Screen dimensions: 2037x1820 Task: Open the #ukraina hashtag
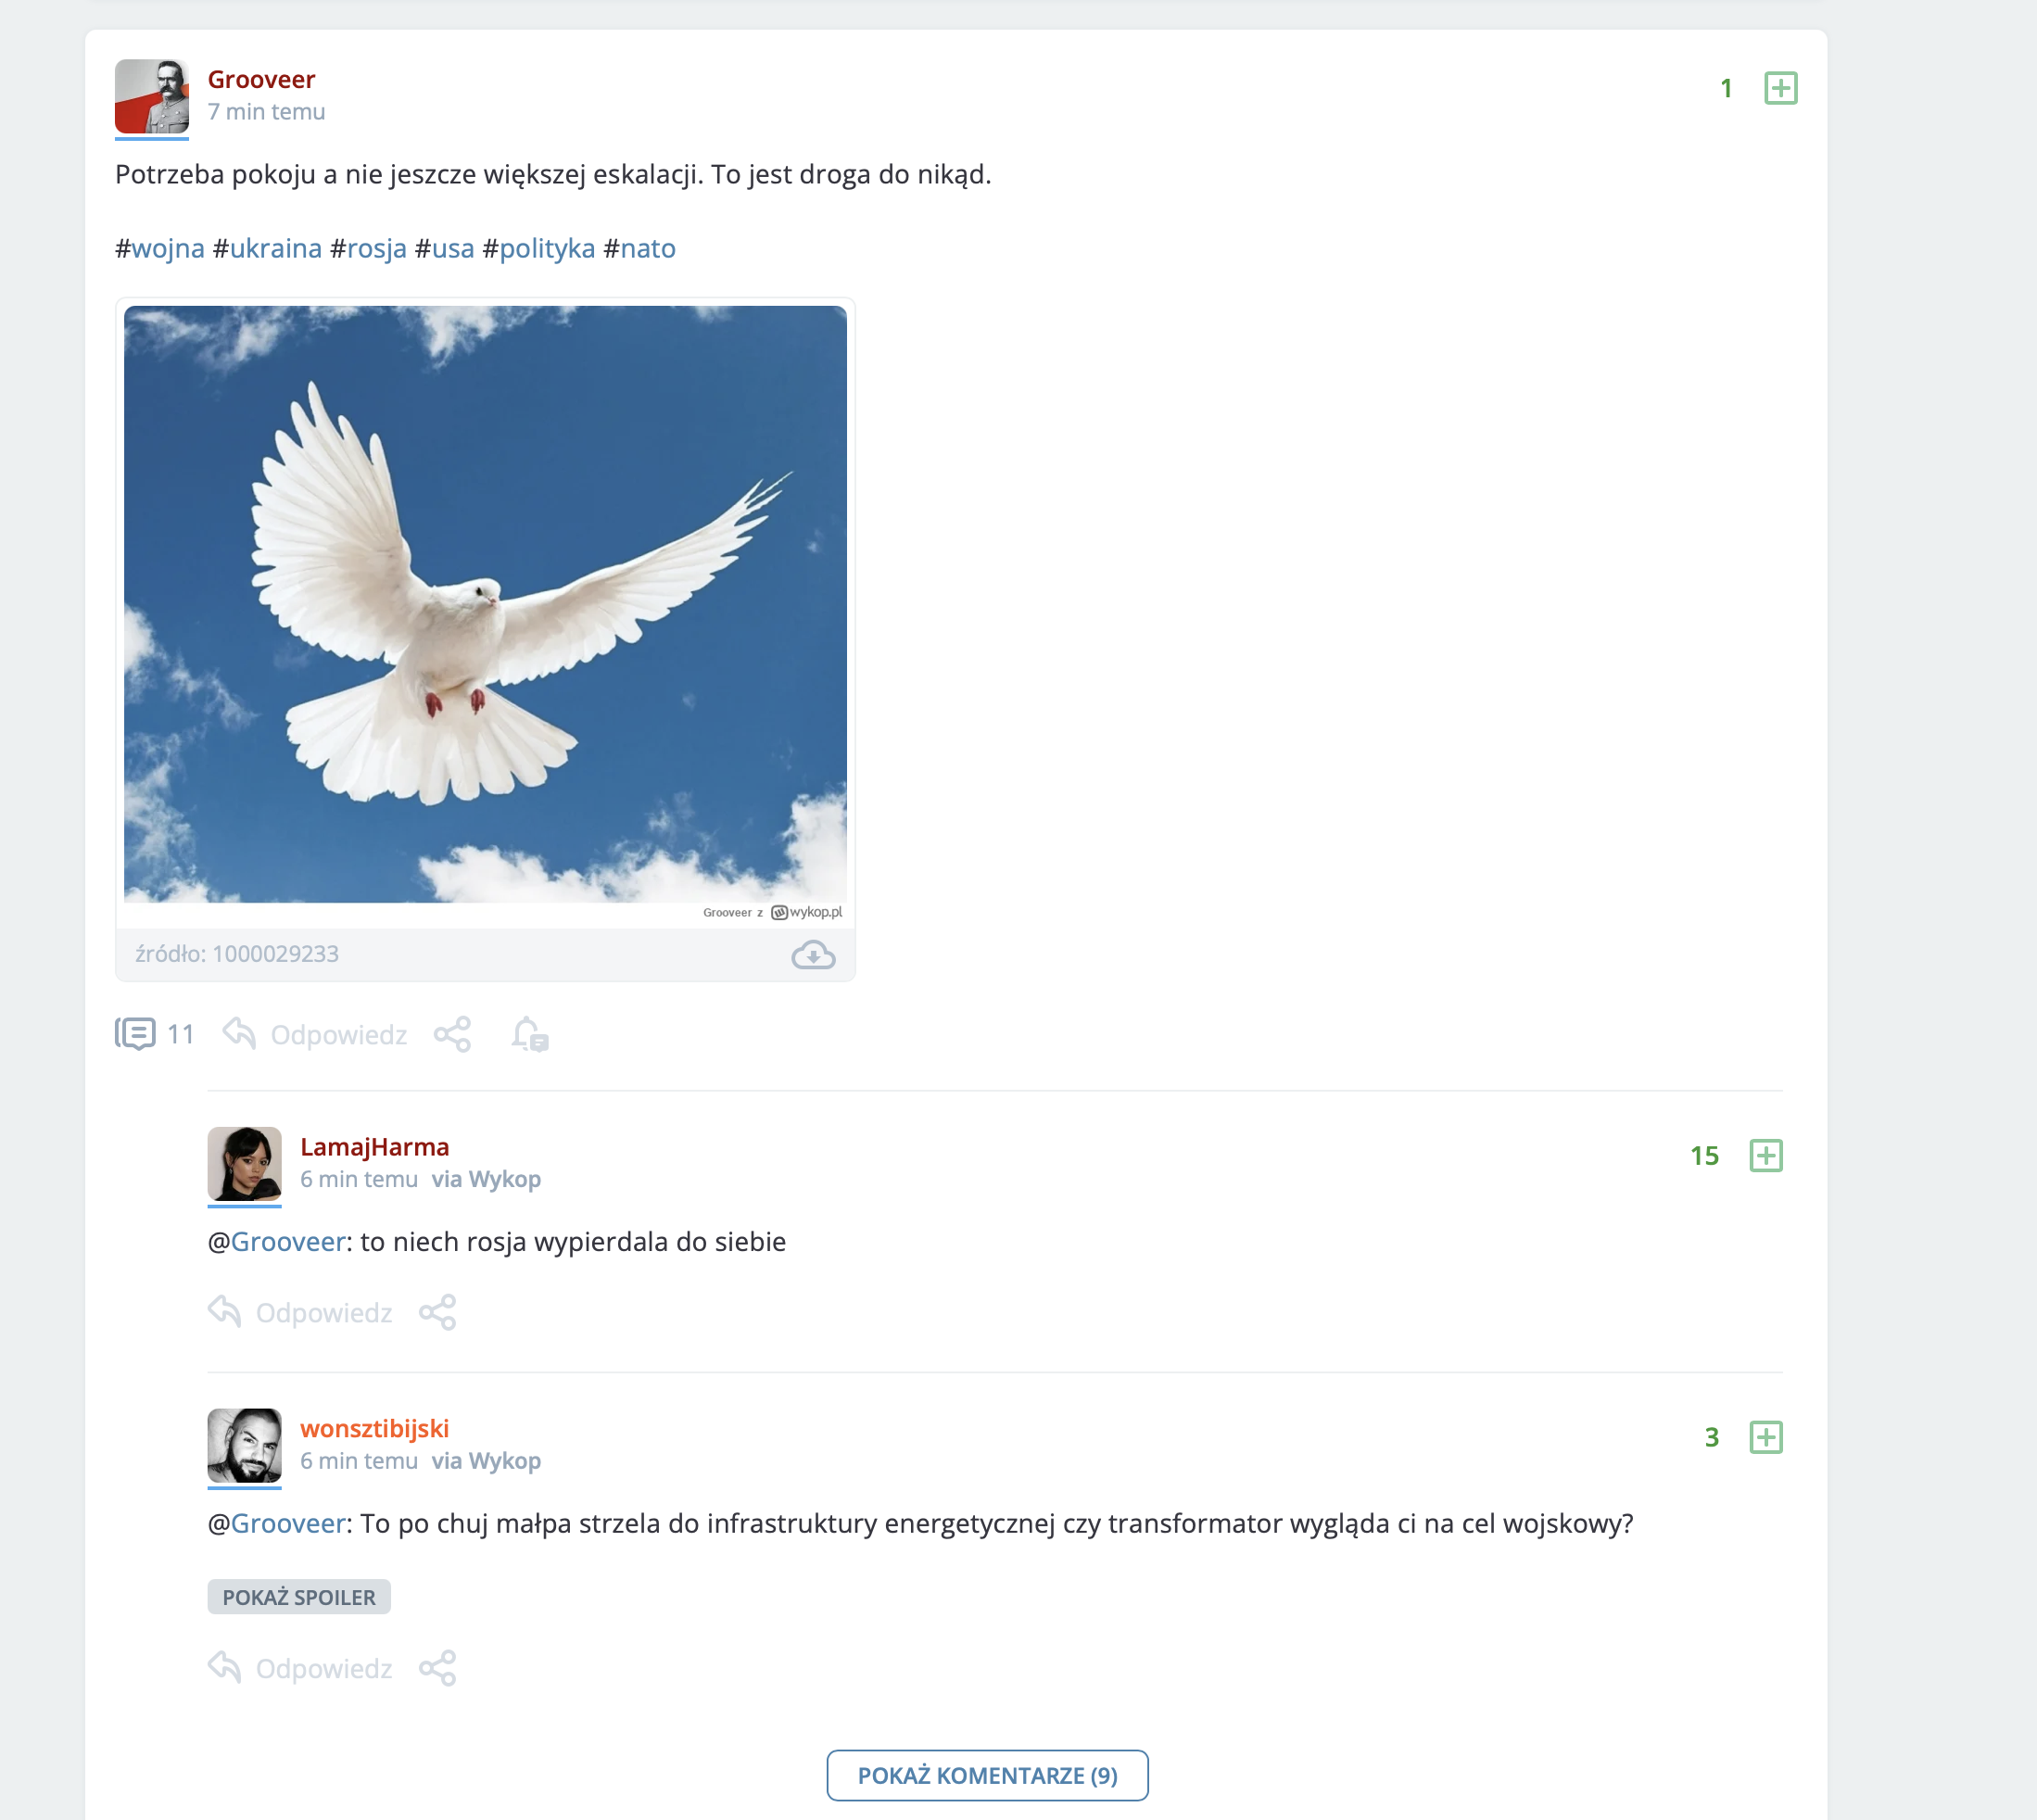coord(267,248)
